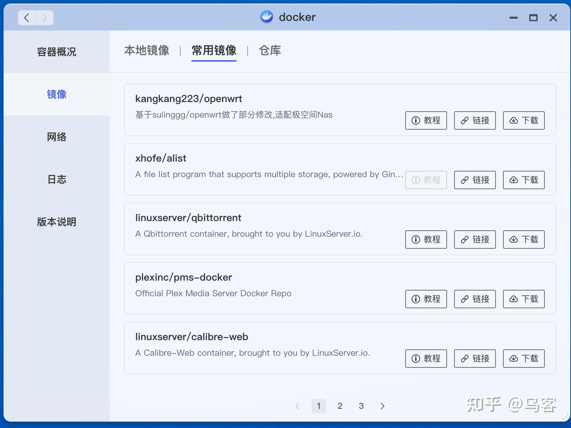Open 链接 for linuxserver/calibre-web
Viewport: 571px width, 428px height.
click(x=475, y=359)
